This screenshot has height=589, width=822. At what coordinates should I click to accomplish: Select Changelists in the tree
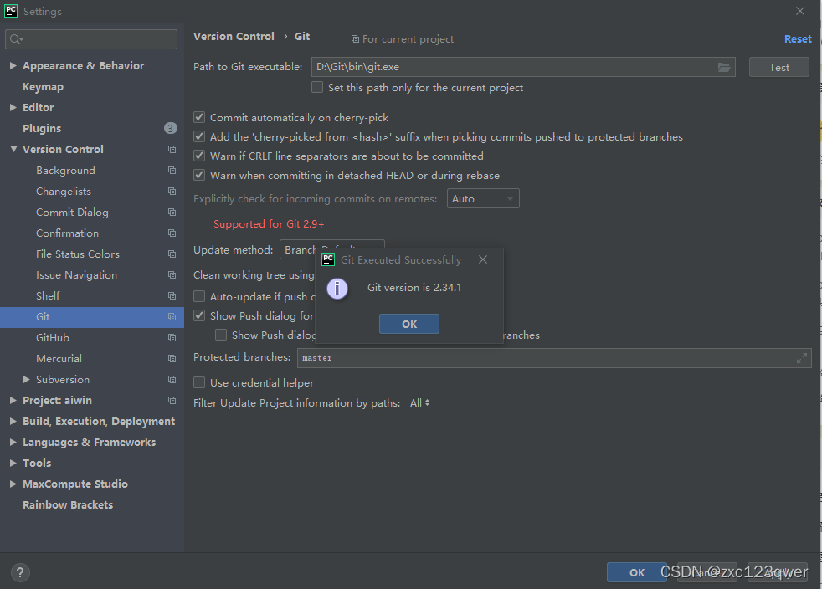coord(64,192)
